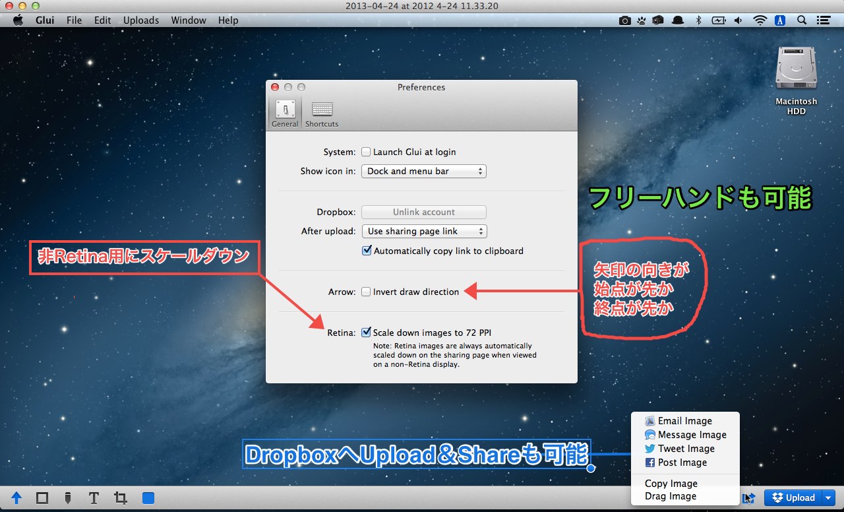Select Post Image in the share menu

click(685, 463)
